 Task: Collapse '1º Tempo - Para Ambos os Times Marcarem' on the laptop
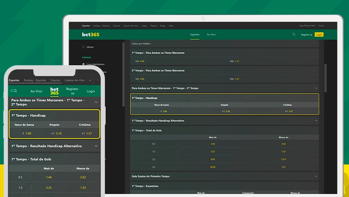coord(225,53)
